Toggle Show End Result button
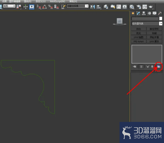 (141, 67)
